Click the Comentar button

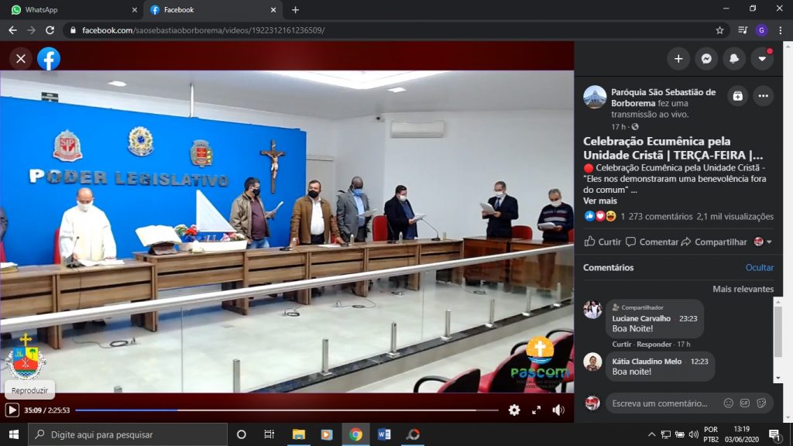[652, 242]
